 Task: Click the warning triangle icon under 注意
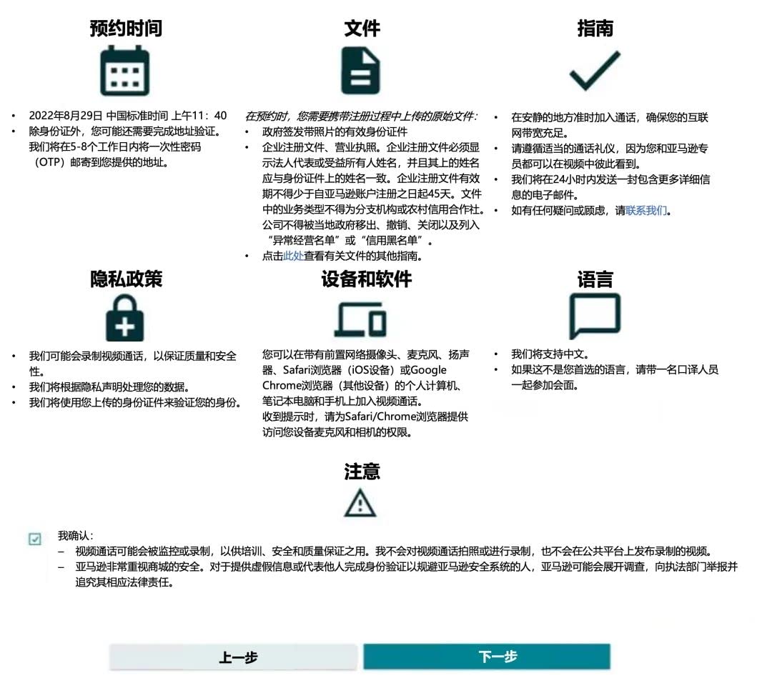coord(360,503)
